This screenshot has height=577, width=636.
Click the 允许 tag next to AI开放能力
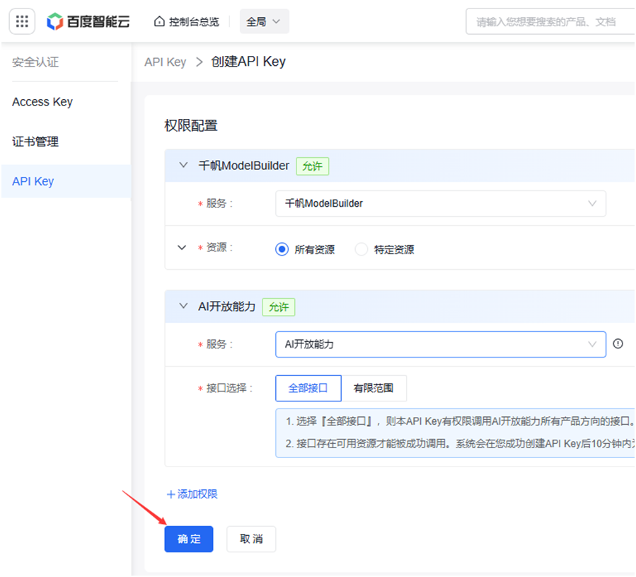(279, 307)
